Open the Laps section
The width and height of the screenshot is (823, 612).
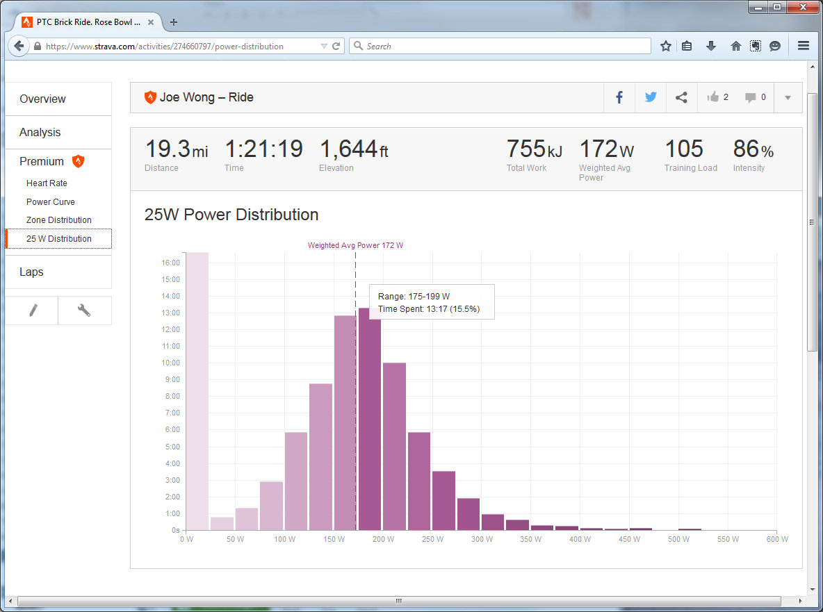point(31,272)
